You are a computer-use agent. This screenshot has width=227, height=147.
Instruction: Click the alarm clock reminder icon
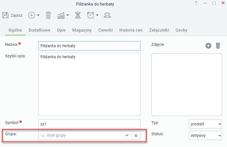(x=90, y=15)
